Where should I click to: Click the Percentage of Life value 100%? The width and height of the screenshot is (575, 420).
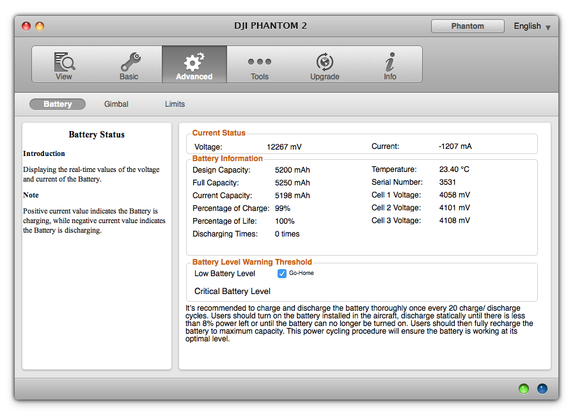285,221
